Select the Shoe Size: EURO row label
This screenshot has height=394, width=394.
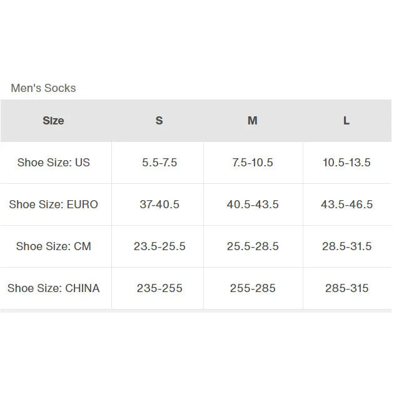coord(54,205)
